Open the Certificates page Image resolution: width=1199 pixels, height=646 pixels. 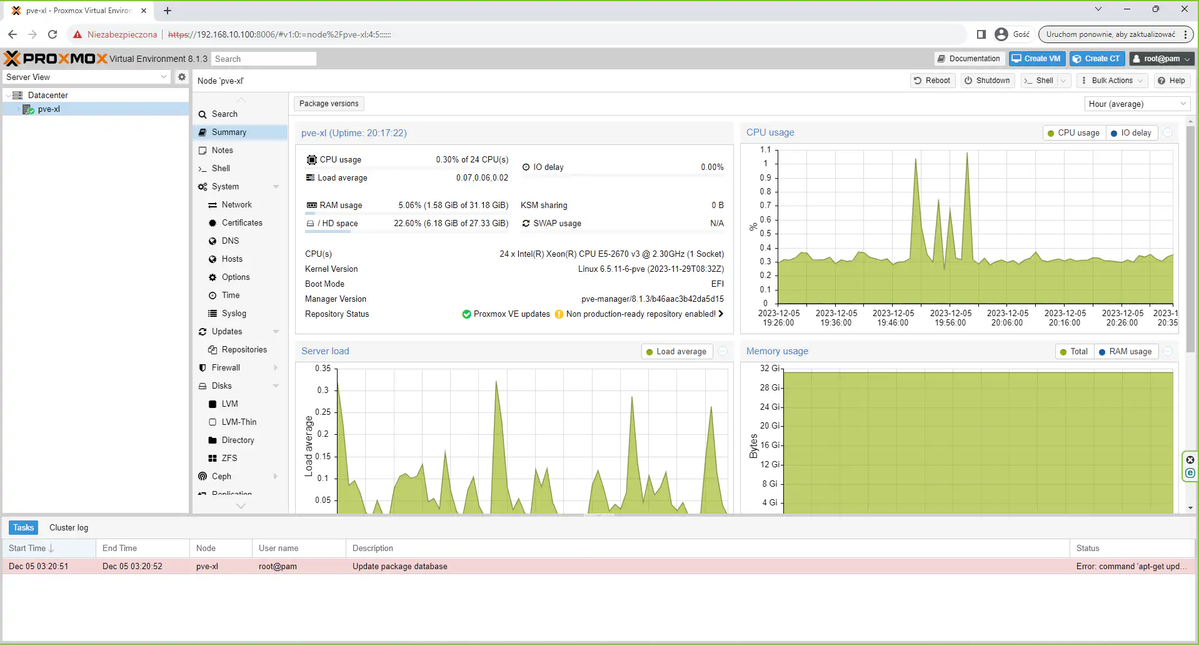click(241, 223)
